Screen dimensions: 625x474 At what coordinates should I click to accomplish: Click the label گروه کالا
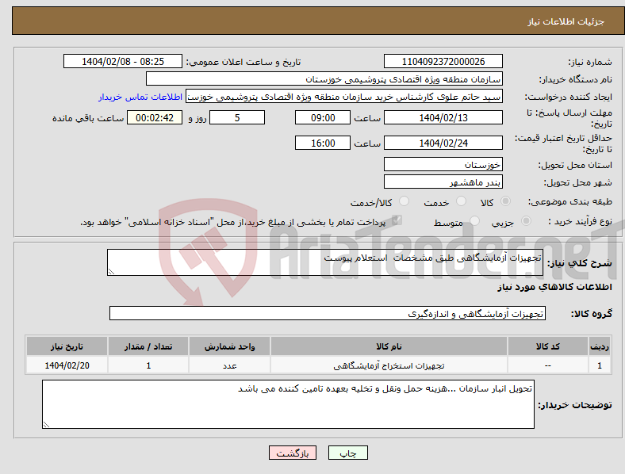592,314
